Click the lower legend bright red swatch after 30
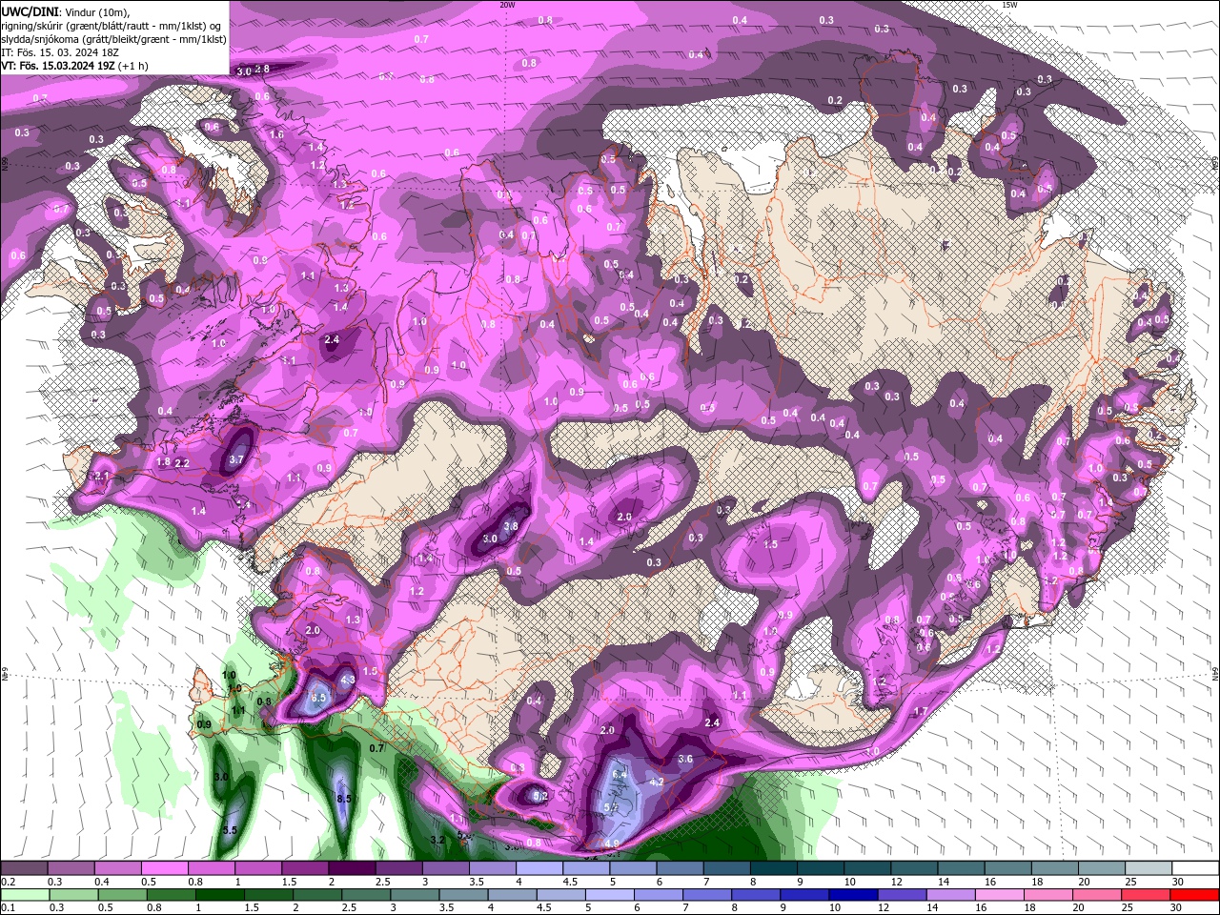Viewport: 1220px width, 915px height. pyautogui.click(x=1196, y=895)
